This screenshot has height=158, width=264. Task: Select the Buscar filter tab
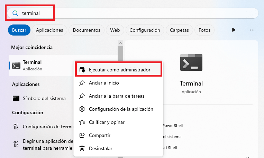click(x=19, y=30)
